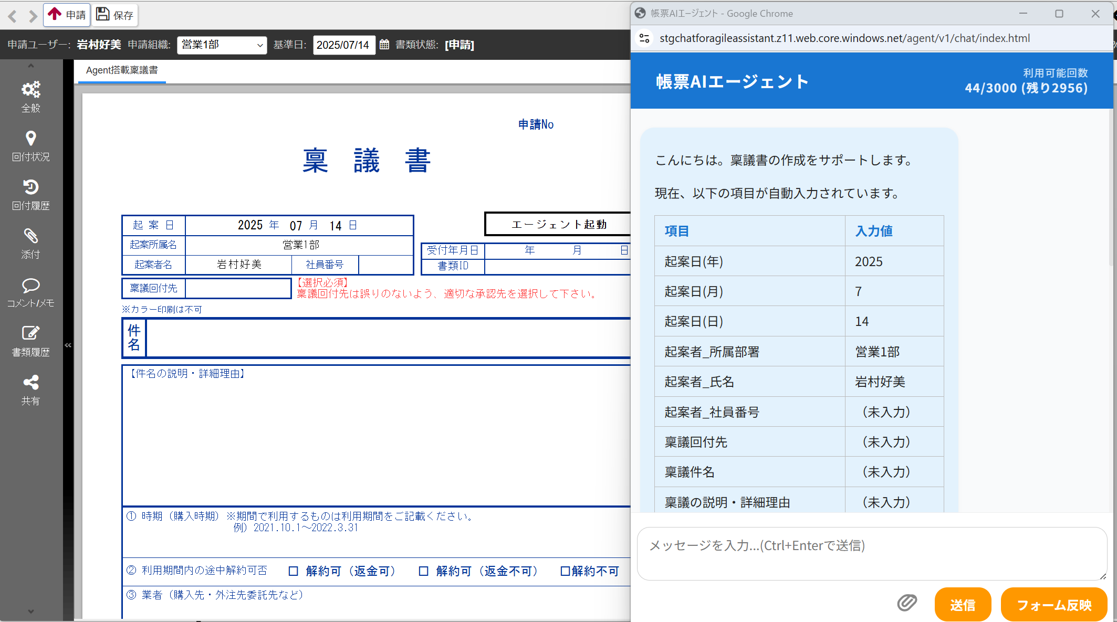Image resolution: width=1117 pixels, height=622 pixels.
Task: Click the 稟議回付先 input field
Action: point(238,288)
